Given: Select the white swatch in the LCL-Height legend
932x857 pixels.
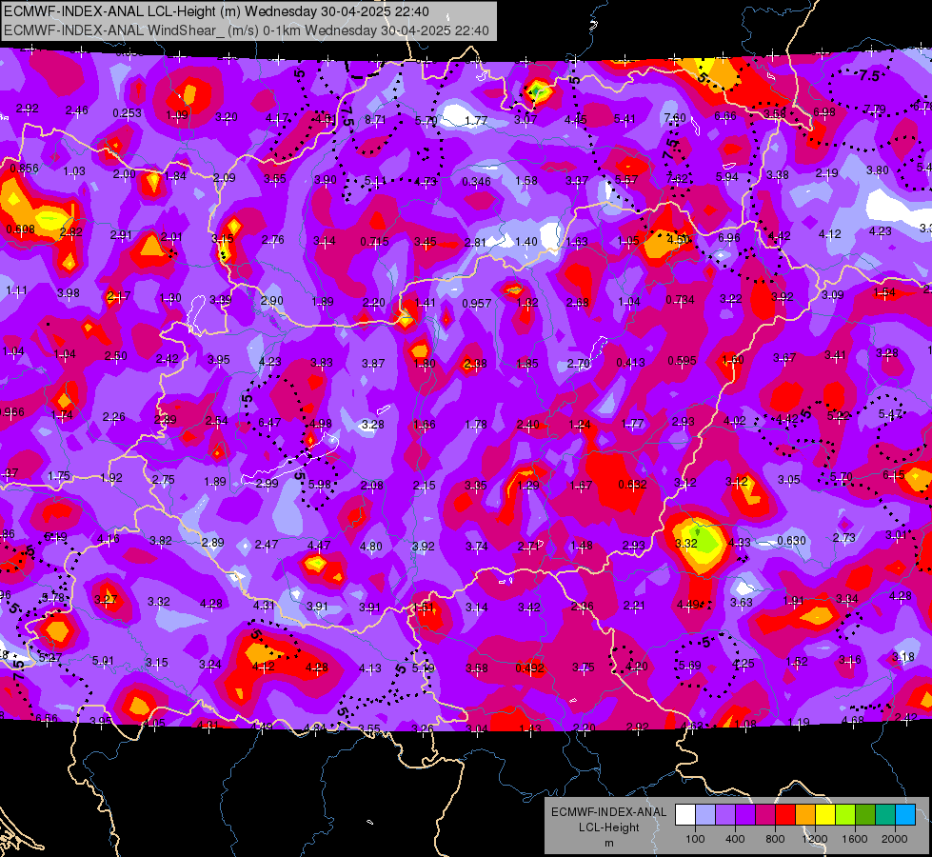Looking at the screenshot, I should (x=684, y=815).
